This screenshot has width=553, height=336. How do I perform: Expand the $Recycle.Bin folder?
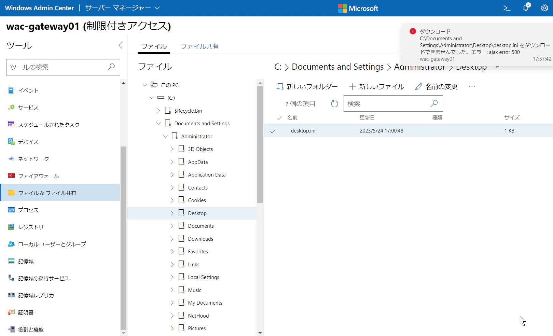point(158,111)
